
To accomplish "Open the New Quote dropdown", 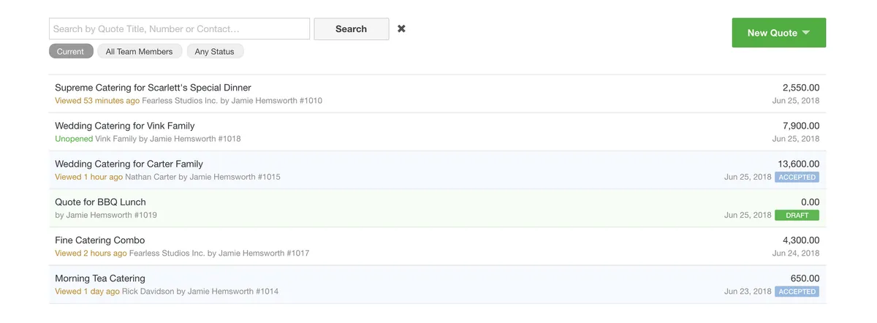I will point(778,33).
